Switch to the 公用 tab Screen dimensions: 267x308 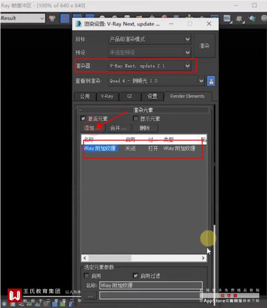[85, 96]
